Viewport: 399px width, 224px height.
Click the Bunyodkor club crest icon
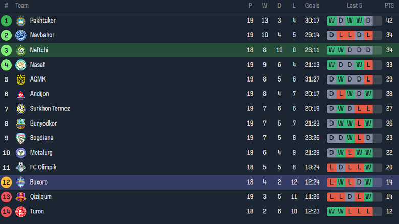point(20,124)
